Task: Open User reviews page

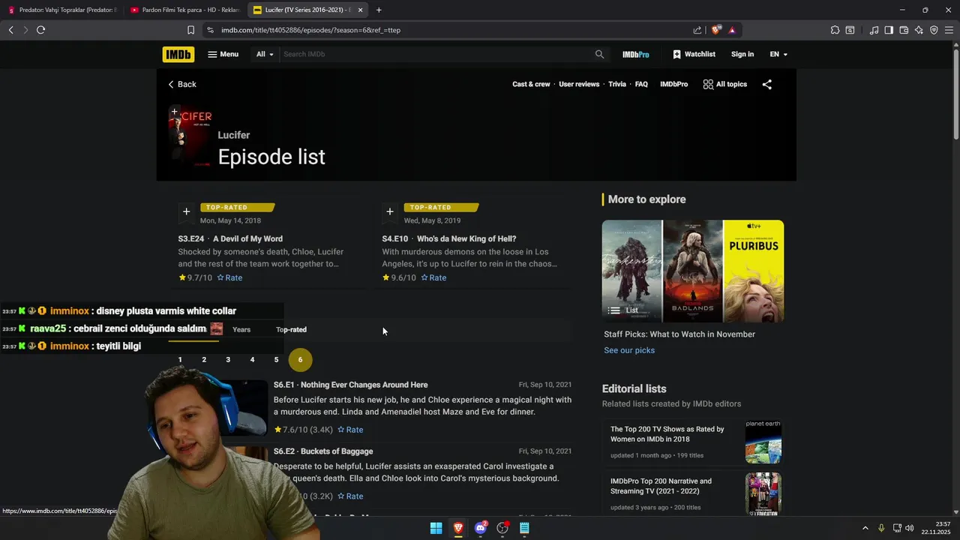Action: [579, 84]
